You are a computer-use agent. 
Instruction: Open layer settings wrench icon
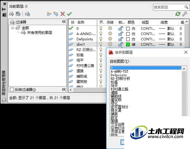click(185, 14)
